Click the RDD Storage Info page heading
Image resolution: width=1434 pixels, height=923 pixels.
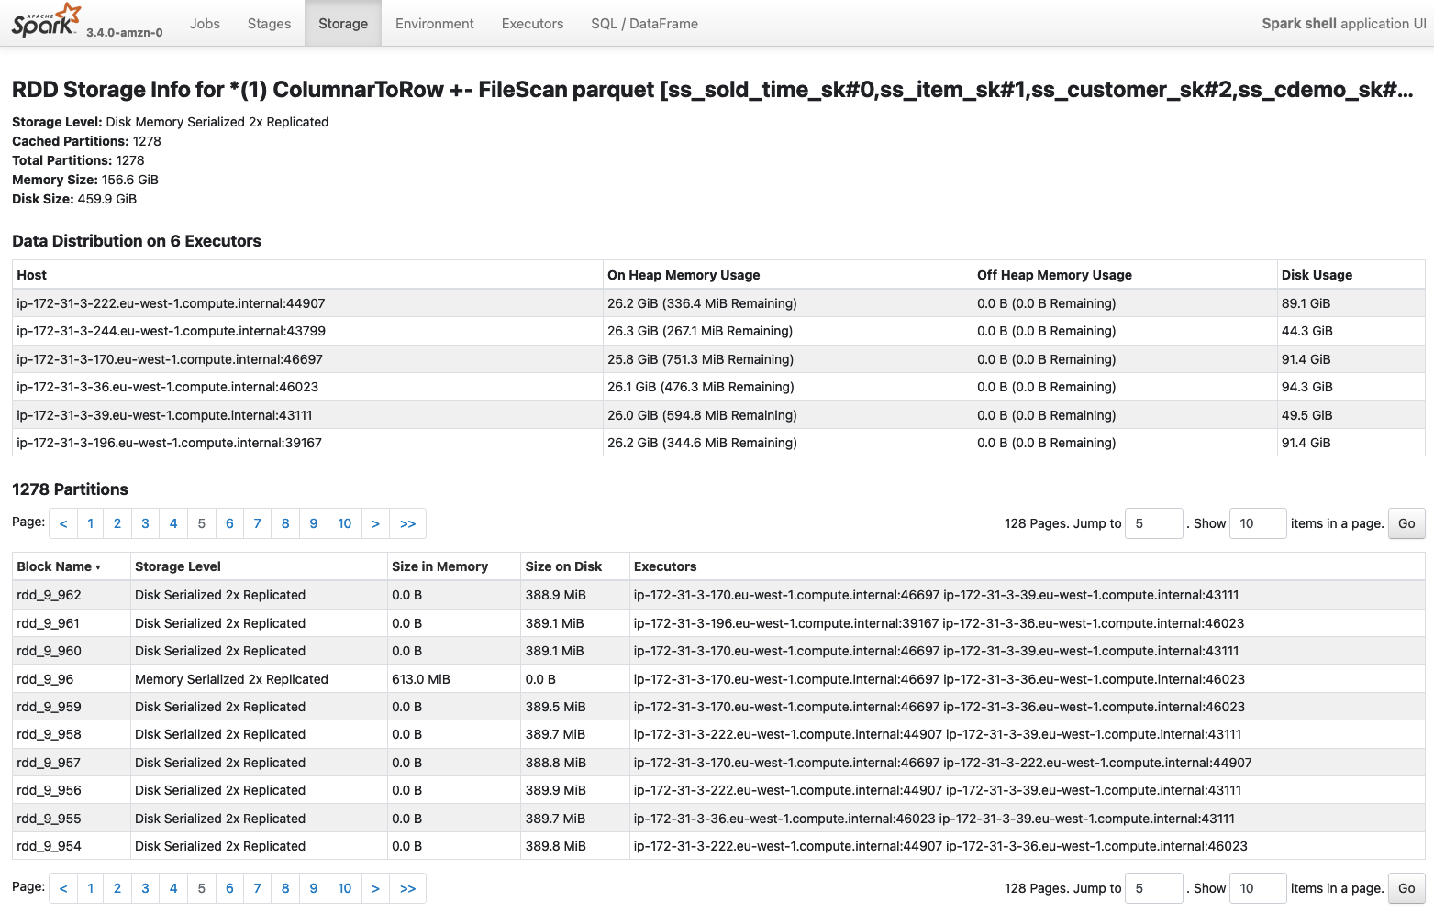[x=712, y=90]
